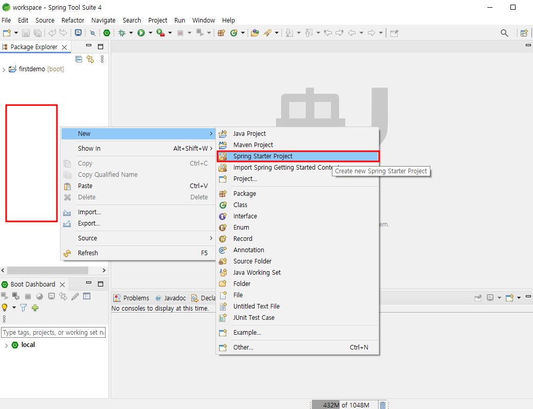Click the toolbar Search magnifier icon
Viewport: 533px width, 409px height.
[x=504, y=33]
